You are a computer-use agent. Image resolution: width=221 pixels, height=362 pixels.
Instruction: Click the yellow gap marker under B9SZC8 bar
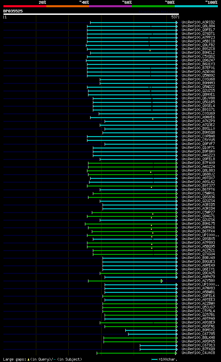150,50
